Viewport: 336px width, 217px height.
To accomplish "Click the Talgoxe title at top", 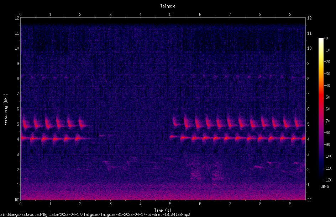I will point(168,6).
